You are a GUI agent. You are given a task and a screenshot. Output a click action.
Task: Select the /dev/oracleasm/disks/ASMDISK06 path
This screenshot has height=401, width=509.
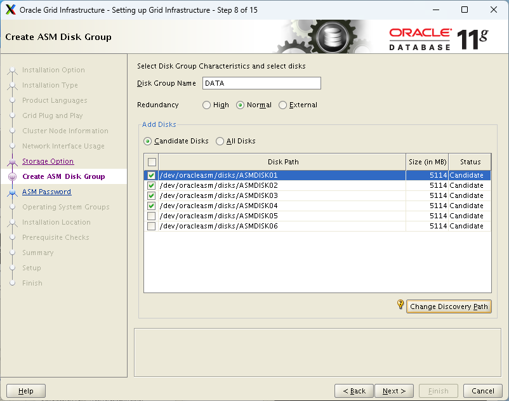[x=218, y=226]
